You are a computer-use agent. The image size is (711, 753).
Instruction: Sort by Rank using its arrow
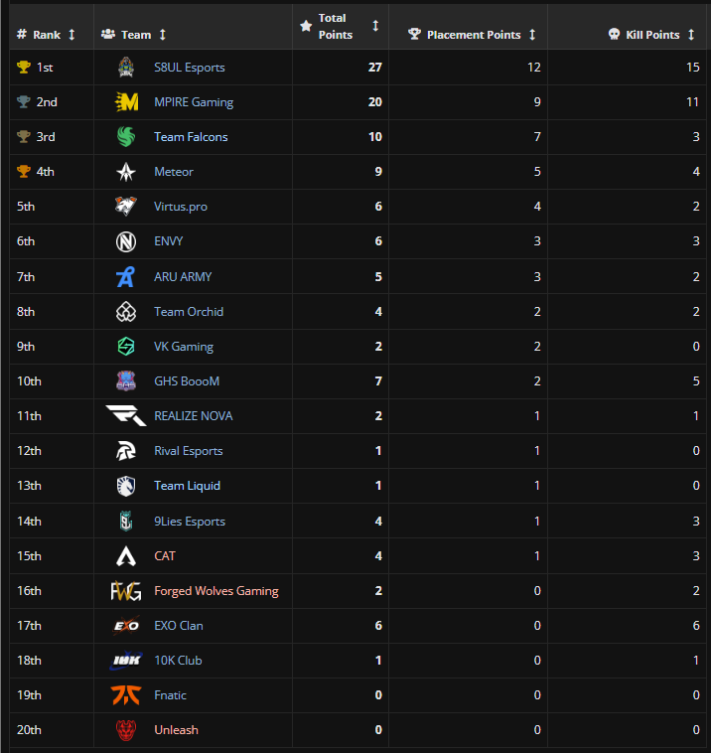[71, 35]
